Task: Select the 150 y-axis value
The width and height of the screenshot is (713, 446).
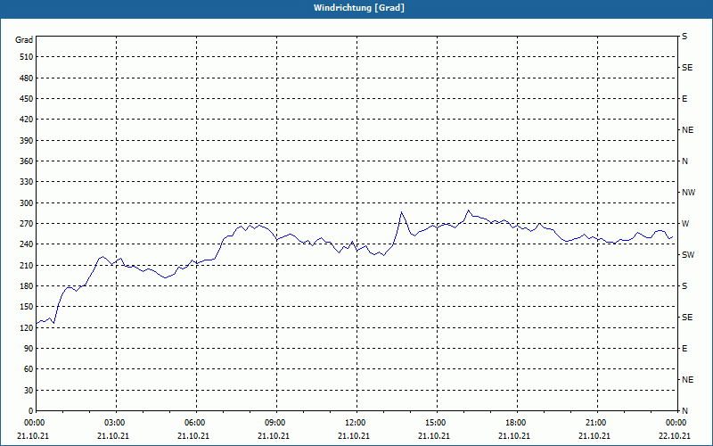Action: (x=27, y=306)
